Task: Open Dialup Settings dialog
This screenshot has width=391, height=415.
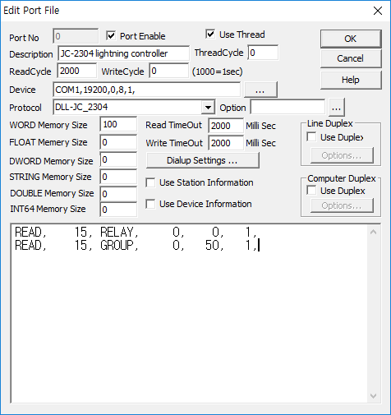Action: (203, 160)
